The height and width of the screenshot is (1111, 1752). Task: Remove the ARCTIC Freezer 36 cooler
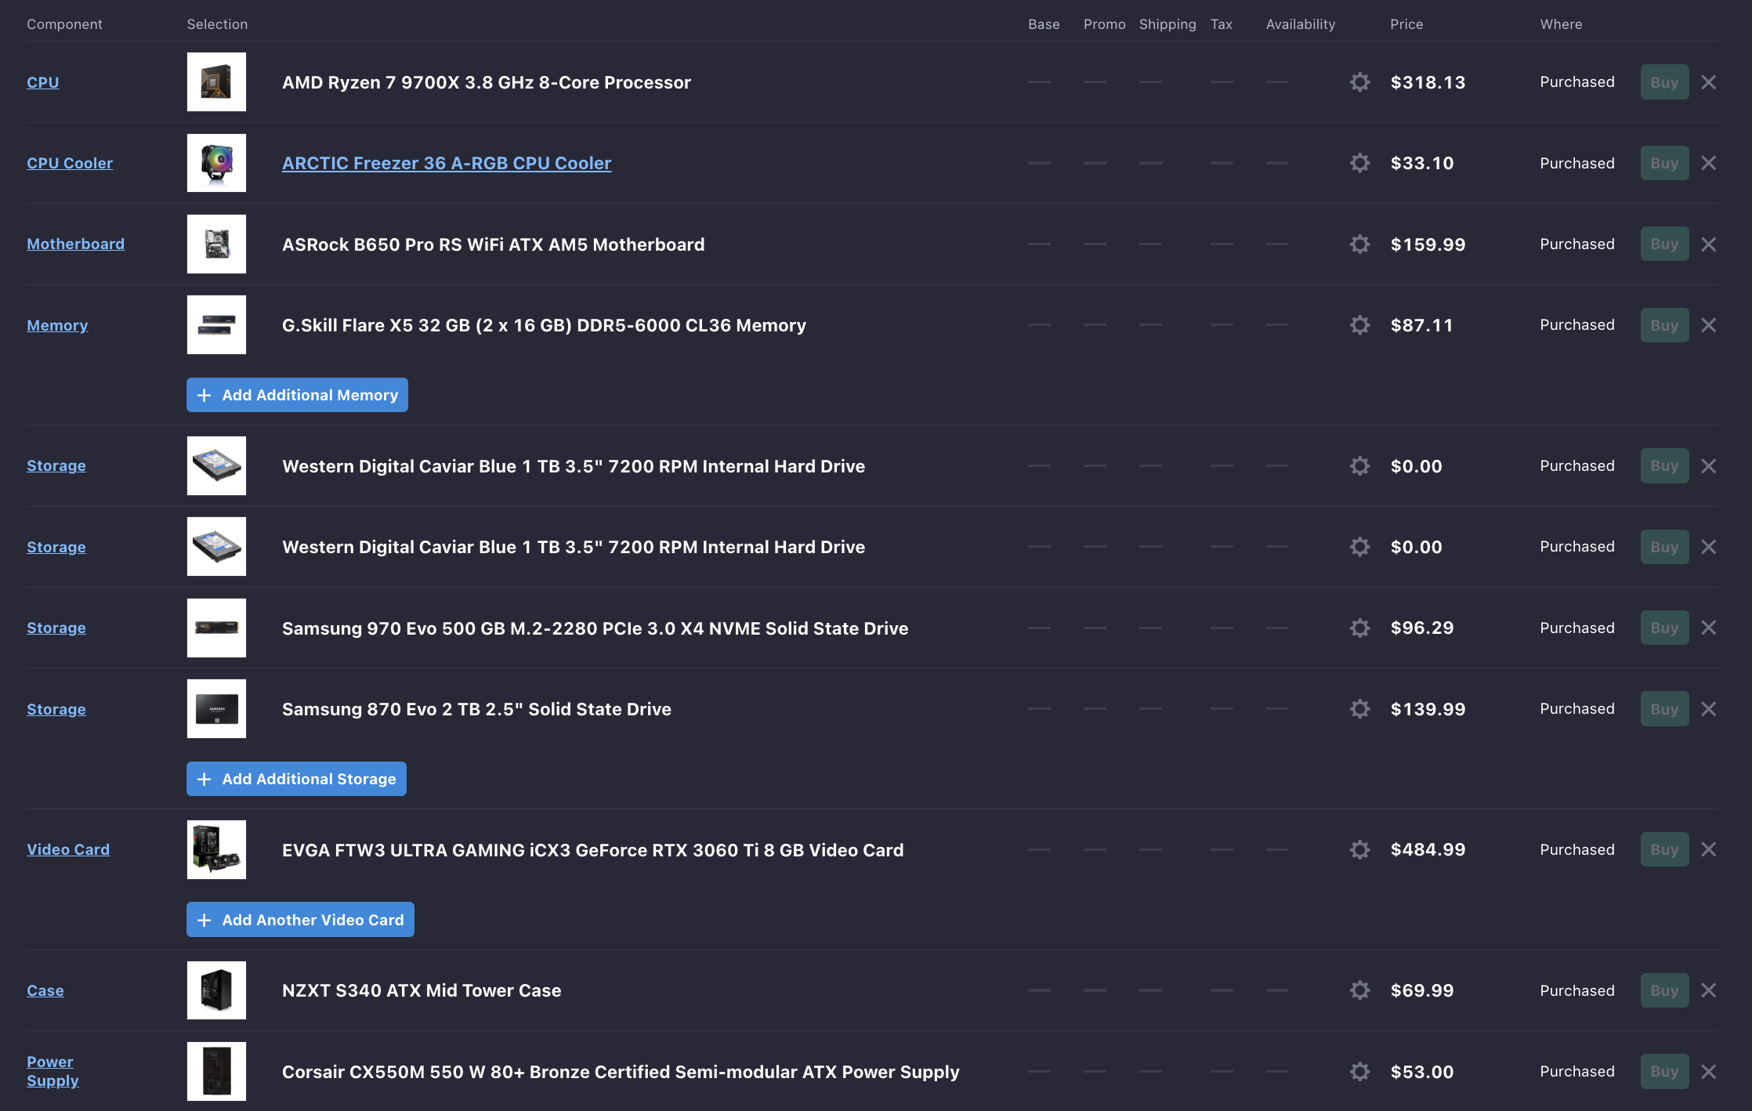pyautogui.click(x=1709, y=163)
